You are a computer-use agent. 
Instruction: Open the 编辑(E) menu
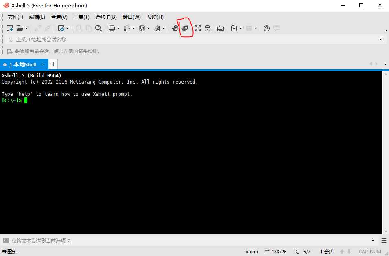[x=37, y=17]
